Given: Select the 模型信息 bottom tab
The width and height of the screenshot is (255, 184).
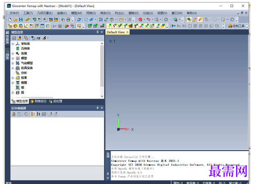Looking at the screenshot, I should pos(20,101).
